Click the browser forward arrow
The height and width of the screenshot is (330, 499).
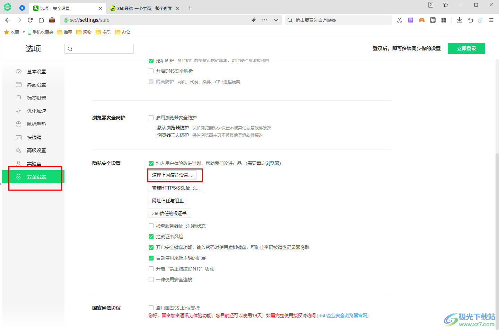pos(19,20)
